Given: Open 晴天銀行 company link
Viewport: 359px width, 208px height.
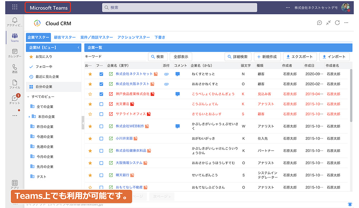Looking at the screenshot, I should 122,175.
